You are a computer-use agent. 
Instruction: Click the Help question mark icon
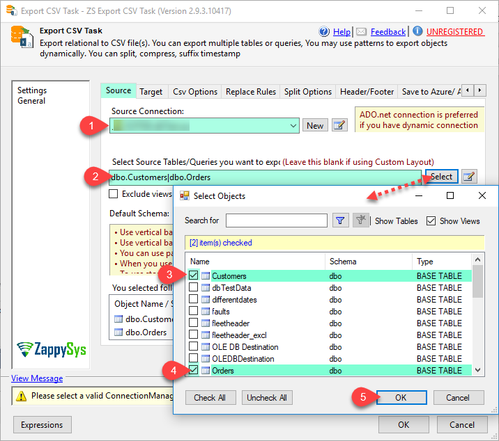(324, 31)
